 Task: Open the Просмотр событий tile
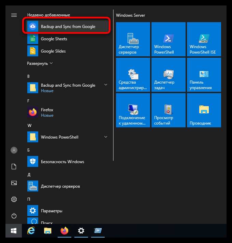pyautogui.click(x=169, y=110)
